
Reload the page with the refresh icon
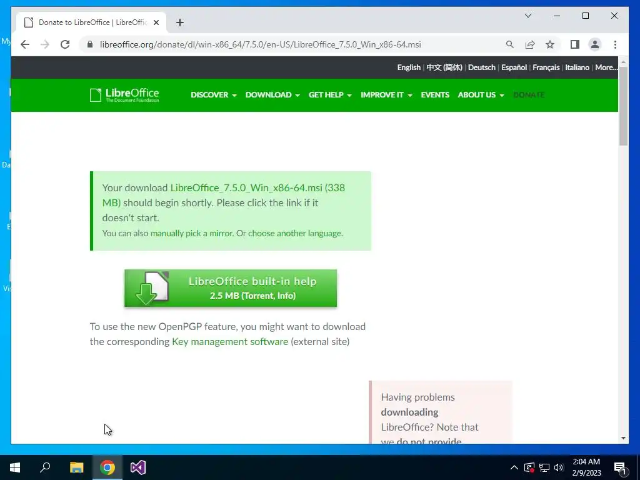coord(65,44)
